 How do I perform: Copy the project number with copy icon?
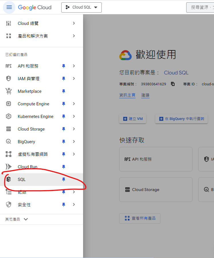coord(173,84)
